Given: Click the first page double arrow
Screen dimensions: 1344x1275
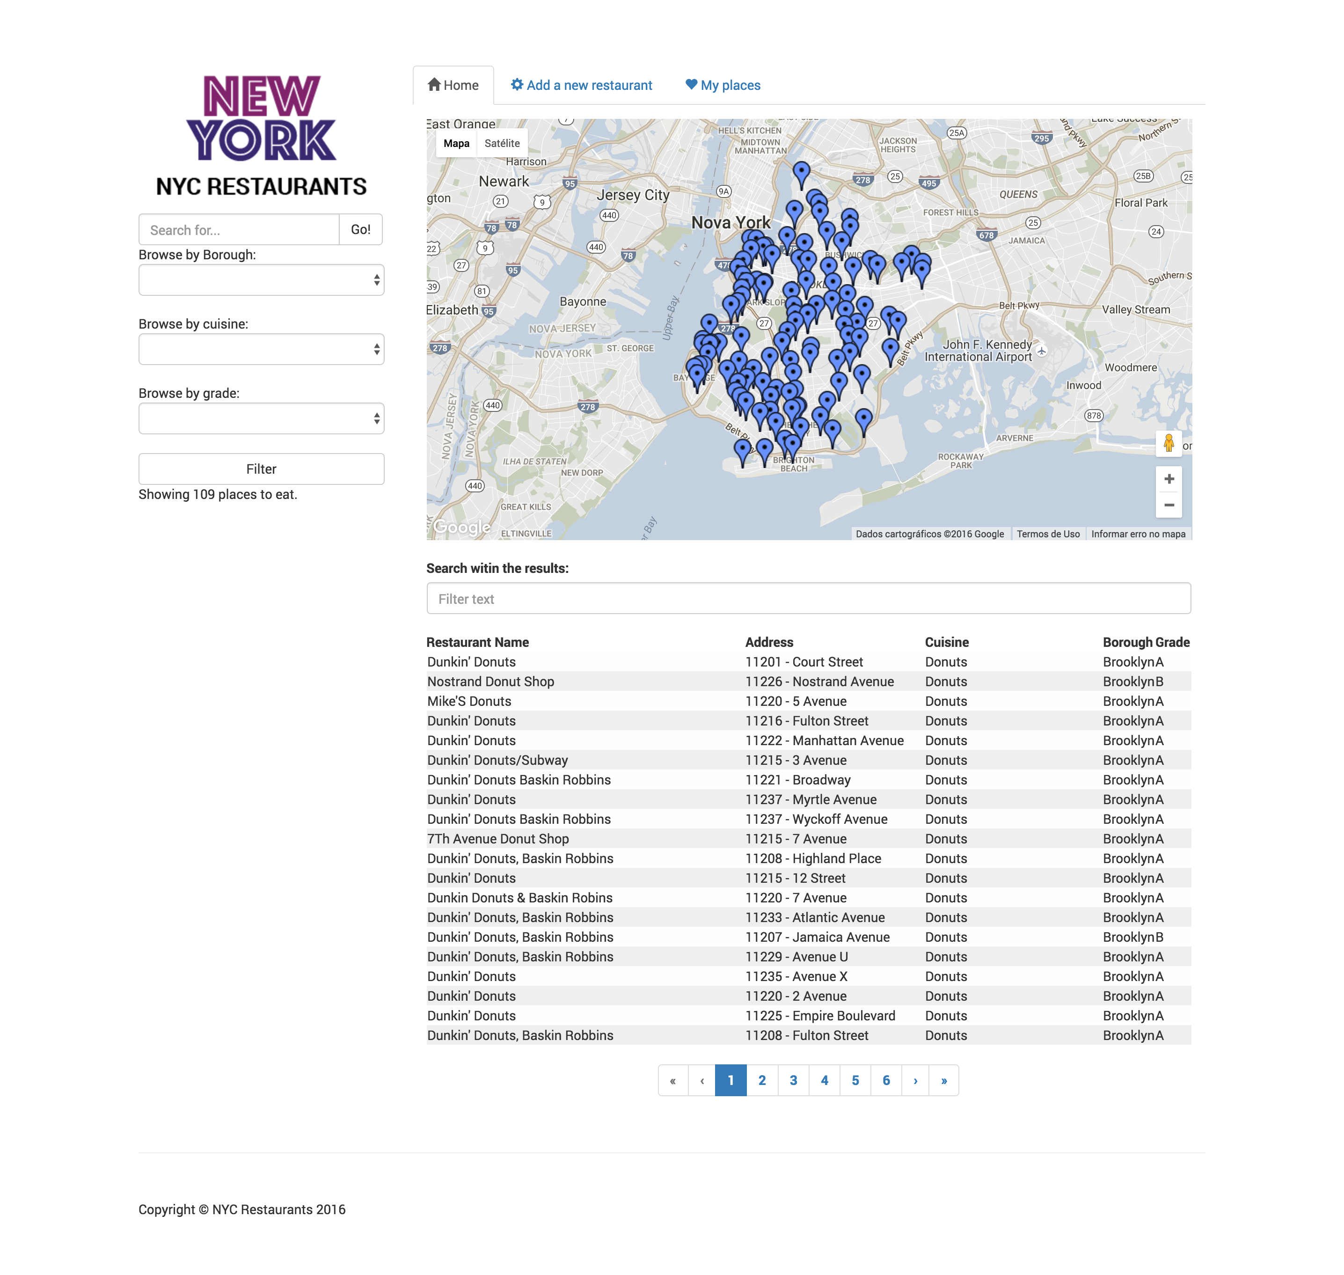Looking at the screenshot, I should point(672,1081).
